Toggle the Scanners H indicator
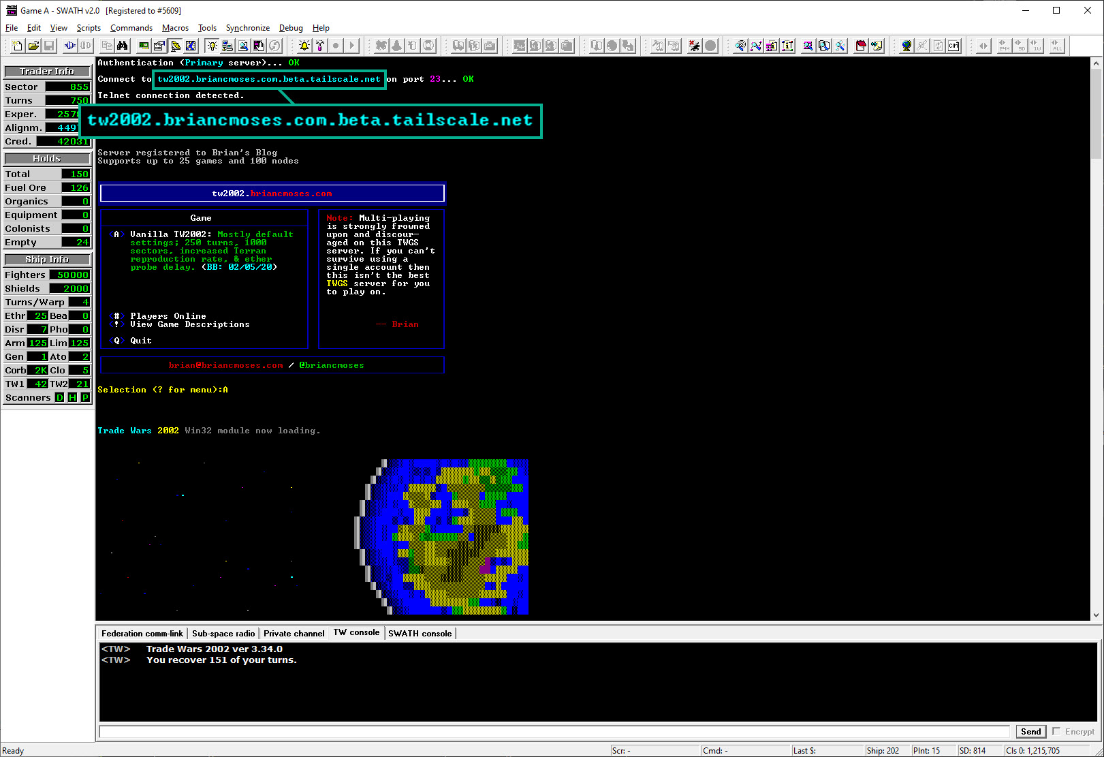This screenshot has width=1104, height=757. pos(72,397)
